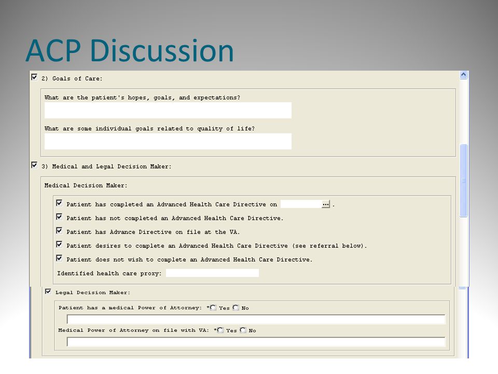Click the vertical scrollbar thumb
Image resolution: width=498 pixels, height=374 pixels.
pyautogui.click(x=463, y=180)
